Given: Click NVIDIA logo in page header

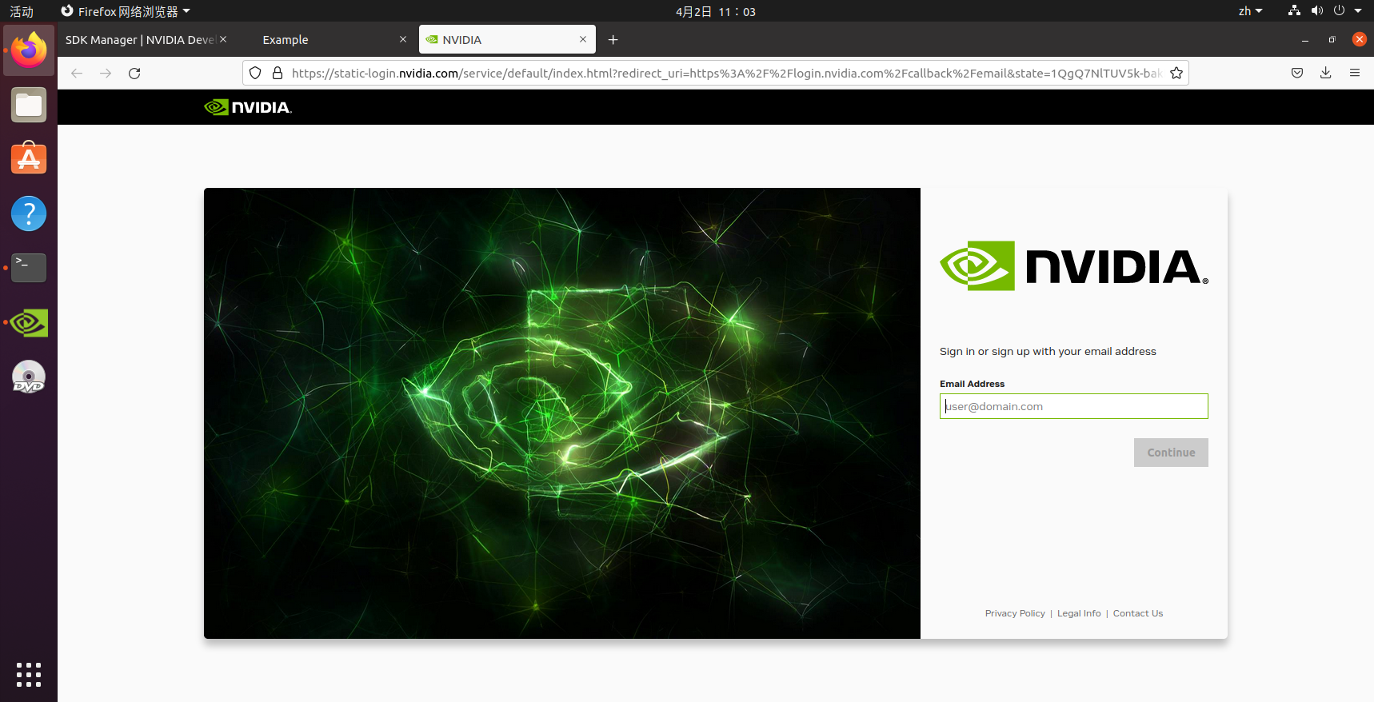Looking at the screenshot, I should [248, 107].
